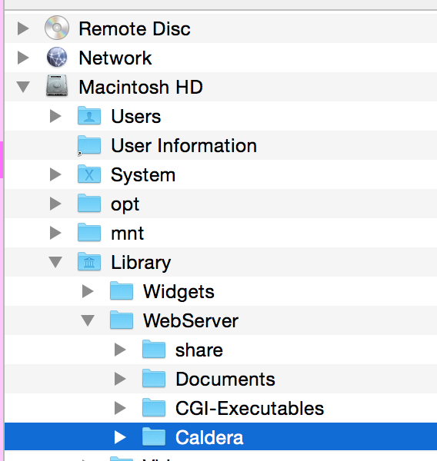The height and width of the screenshot is (461, 437).
Task: Click the WebServer folder icon
Action: [122, 320]
